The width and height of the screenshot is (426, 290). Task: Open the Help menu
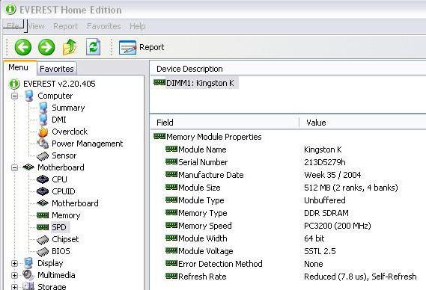click(138, 26)
